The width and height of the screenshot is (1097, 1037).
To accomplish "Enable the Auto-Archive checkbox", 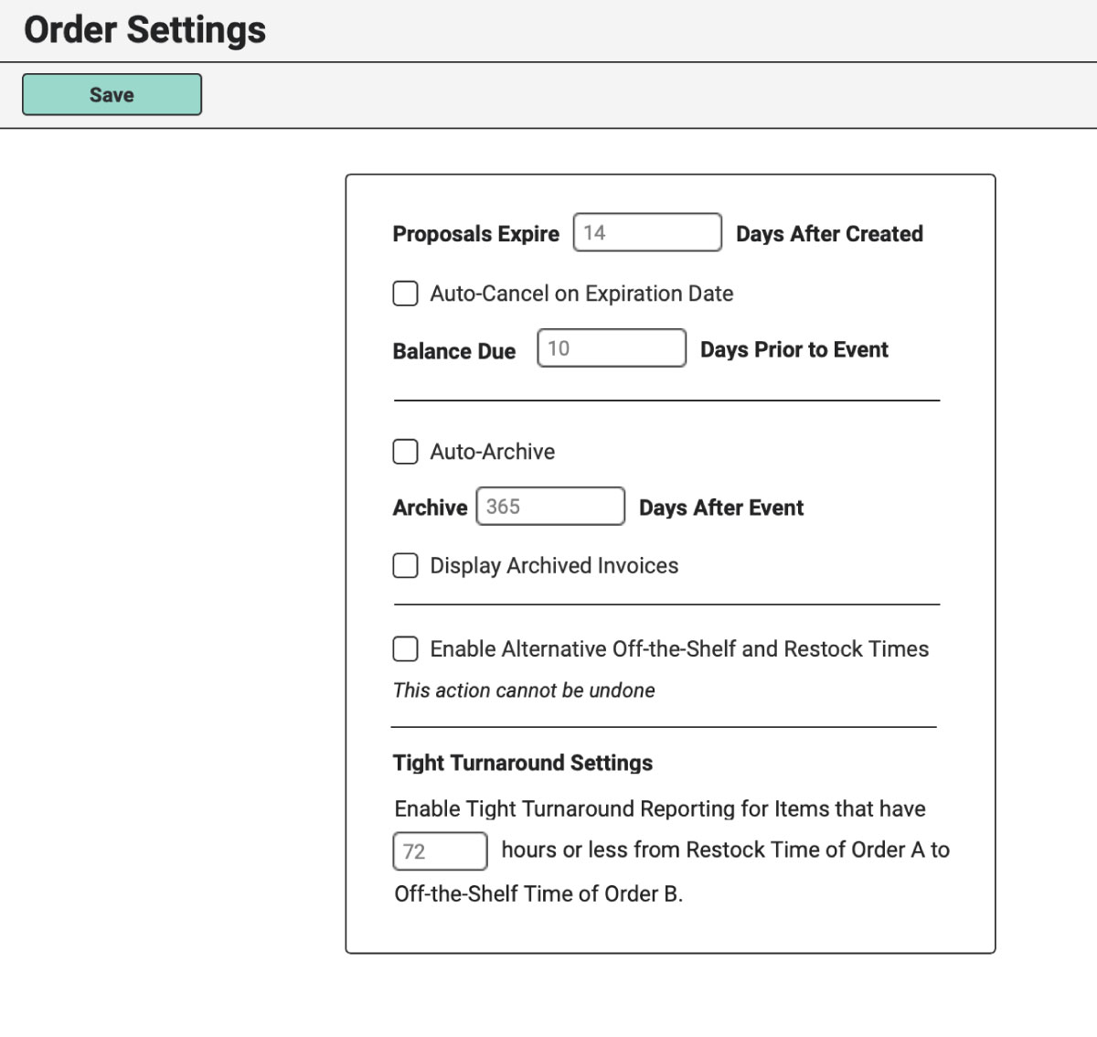I will [405, 452].
